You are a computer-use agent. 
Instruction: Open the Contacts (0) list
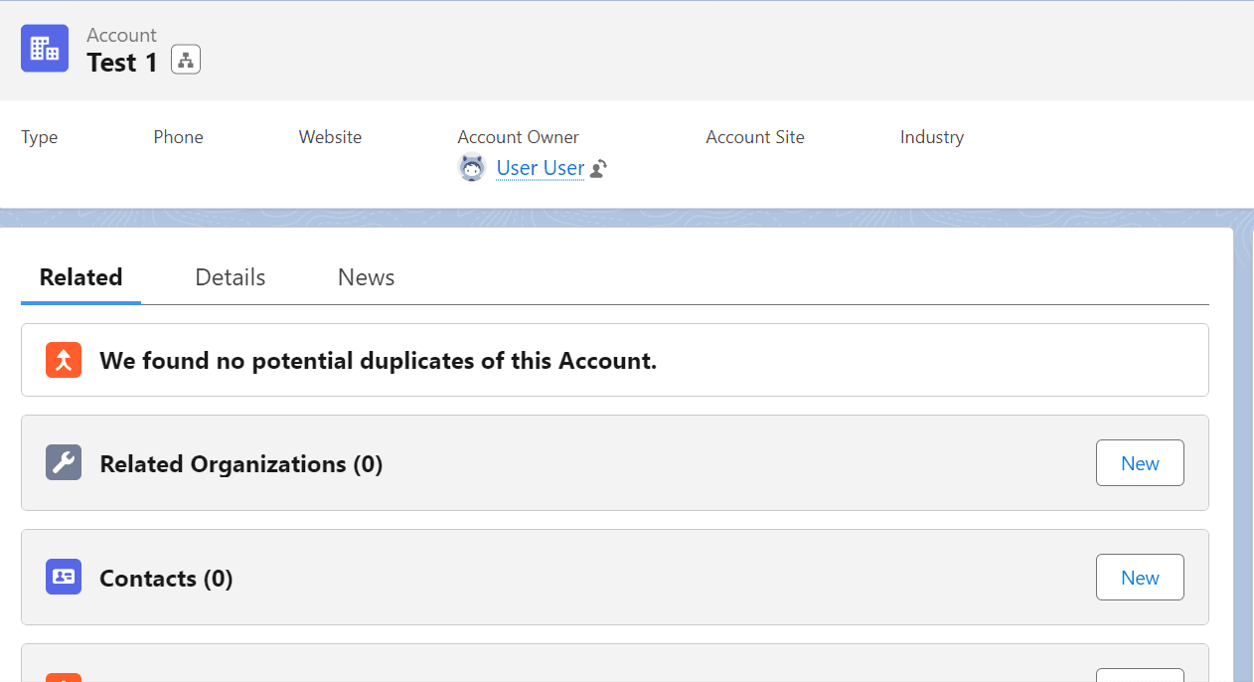[x=166, y=579]
